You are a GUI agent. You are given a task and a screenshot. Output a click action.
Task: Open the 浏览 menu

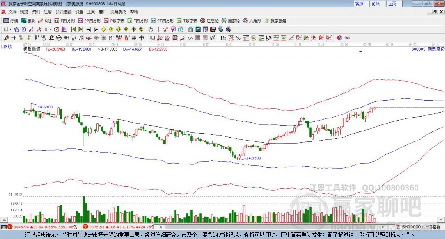pyautogui.click(x=24, y=12)
